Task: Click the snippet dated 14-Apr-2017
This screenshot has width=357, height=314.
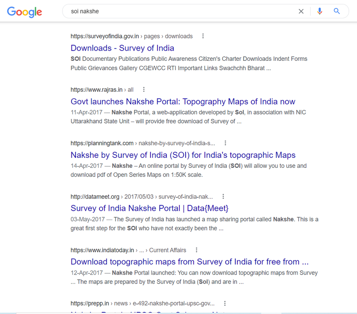Action: pos(188,170)
